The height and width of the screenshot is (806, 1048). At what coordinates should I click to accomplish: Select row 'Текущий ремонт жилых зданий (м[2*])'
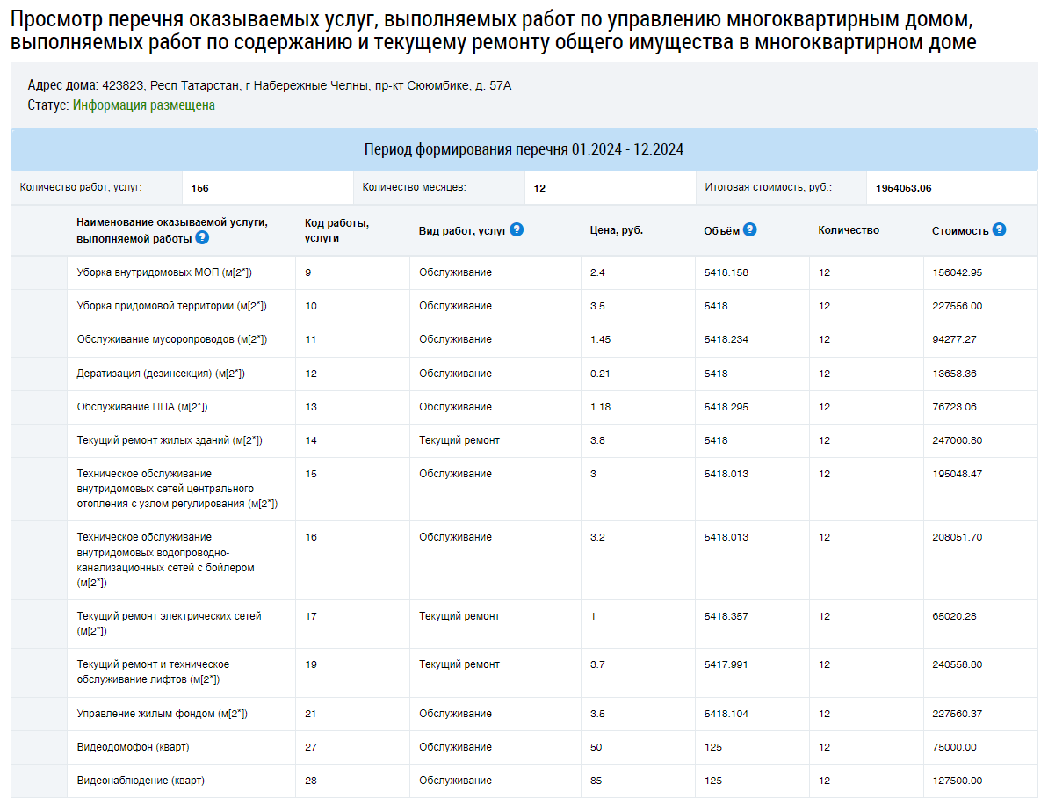(x=524, y=440)
